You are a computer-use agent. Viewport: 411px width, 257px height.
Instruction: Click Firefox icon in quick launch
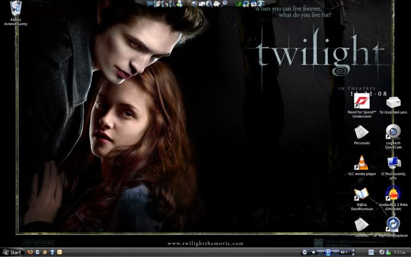pyautogui.click(x=30, y=252)
